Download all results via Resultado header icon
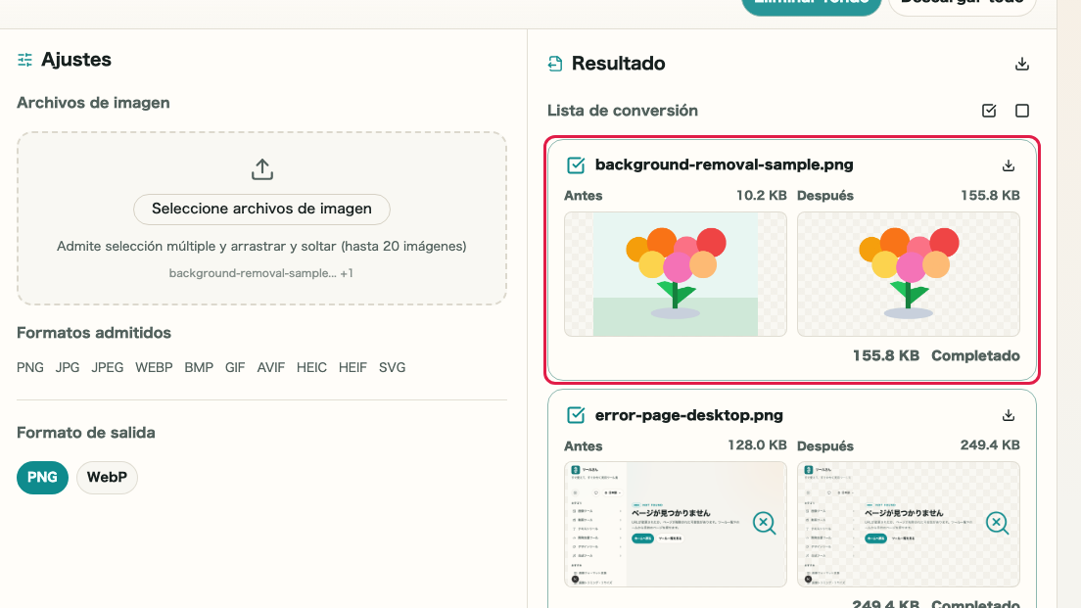 click(x=1021, y=64)
